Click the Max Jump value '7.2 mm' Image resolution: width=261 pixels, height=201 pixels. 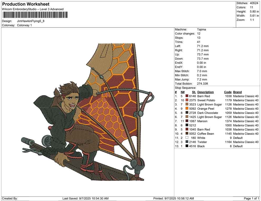coord(202,79)
